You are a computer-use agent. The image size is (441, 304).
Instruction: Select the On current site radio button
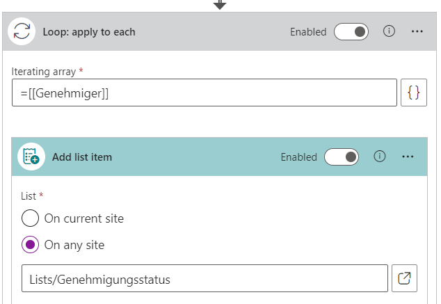point(31,218)
